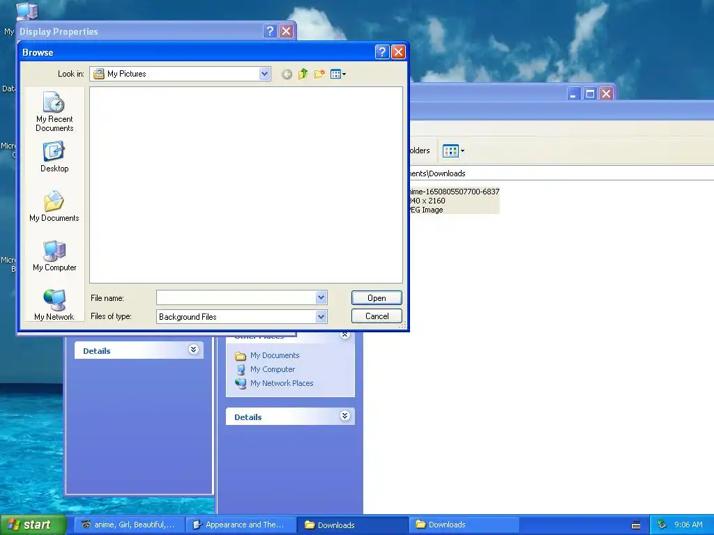This screenshot has width=714, height=535.
Task: Expand Files of type dropdown
Action: pos(321,317)
